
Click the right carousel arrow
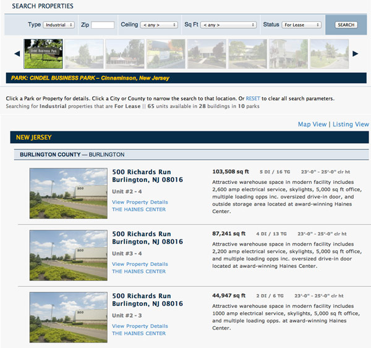pyautogui.click(x=355, y=54)
